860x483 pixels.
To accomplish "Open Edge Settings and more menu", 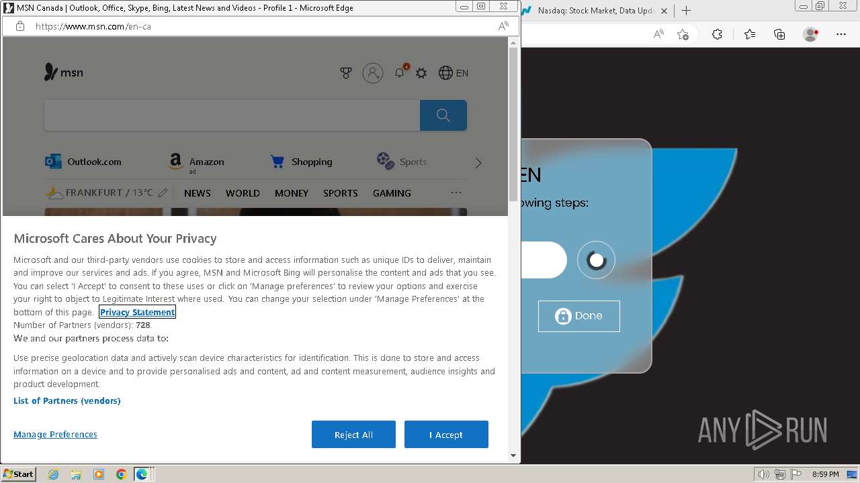I will pos(841,34).
